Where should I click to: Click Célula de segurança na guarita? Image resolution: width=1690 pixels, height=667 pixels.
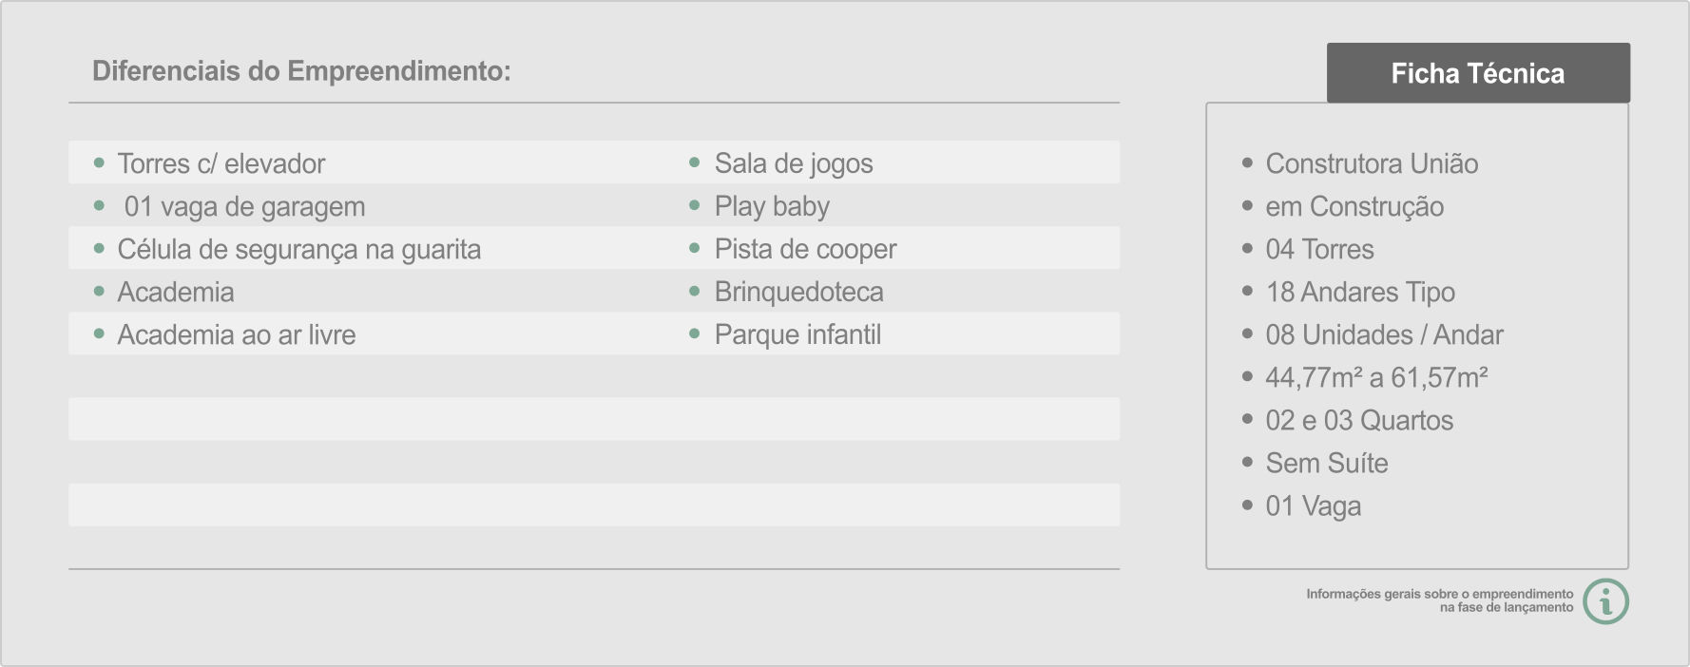click(299, 249)
